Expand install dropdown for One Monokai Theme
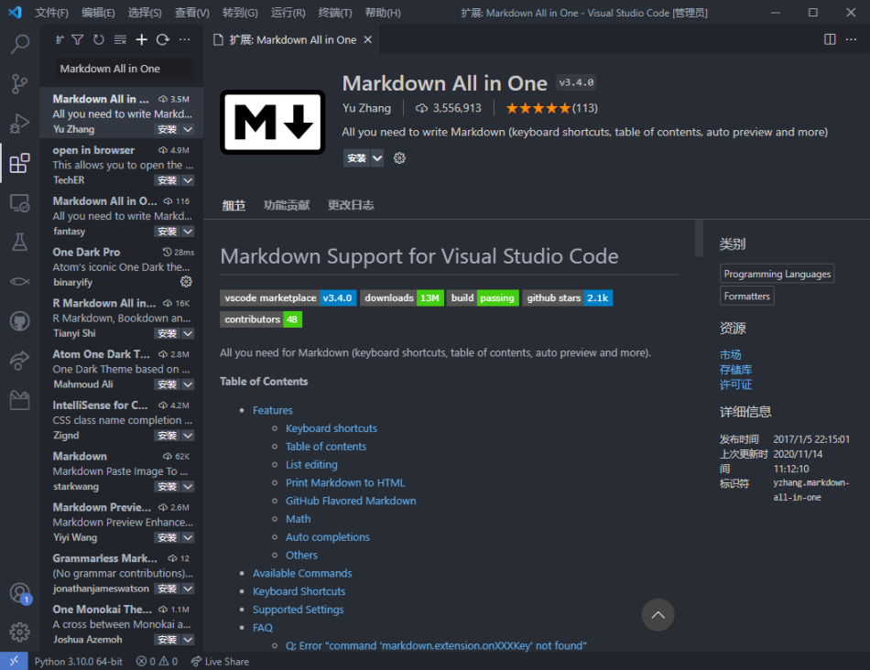Viewport: 870px width, 670px height. click(x=188, y=640)
